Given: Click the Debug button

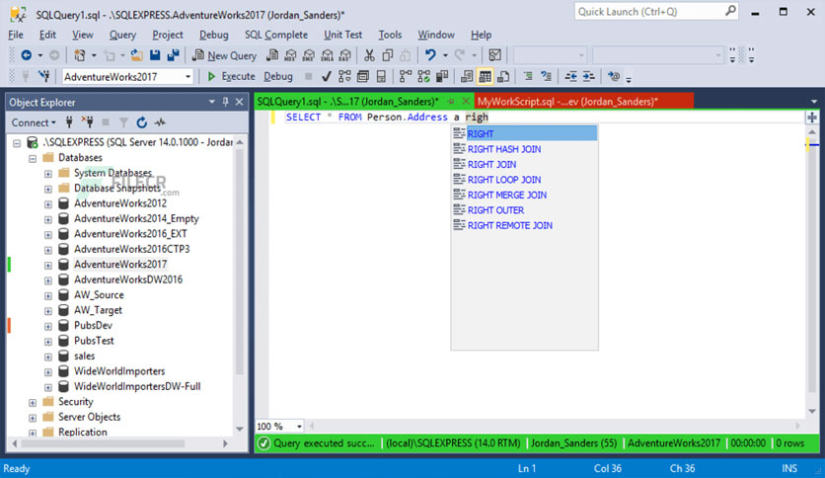Looking at the screenshot, I should 278,77.
